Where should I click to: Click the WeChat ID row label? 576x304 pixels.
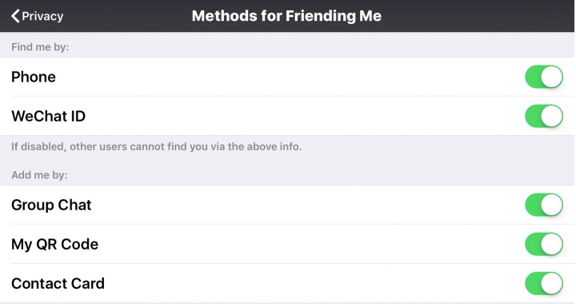[x=49, y=116]
